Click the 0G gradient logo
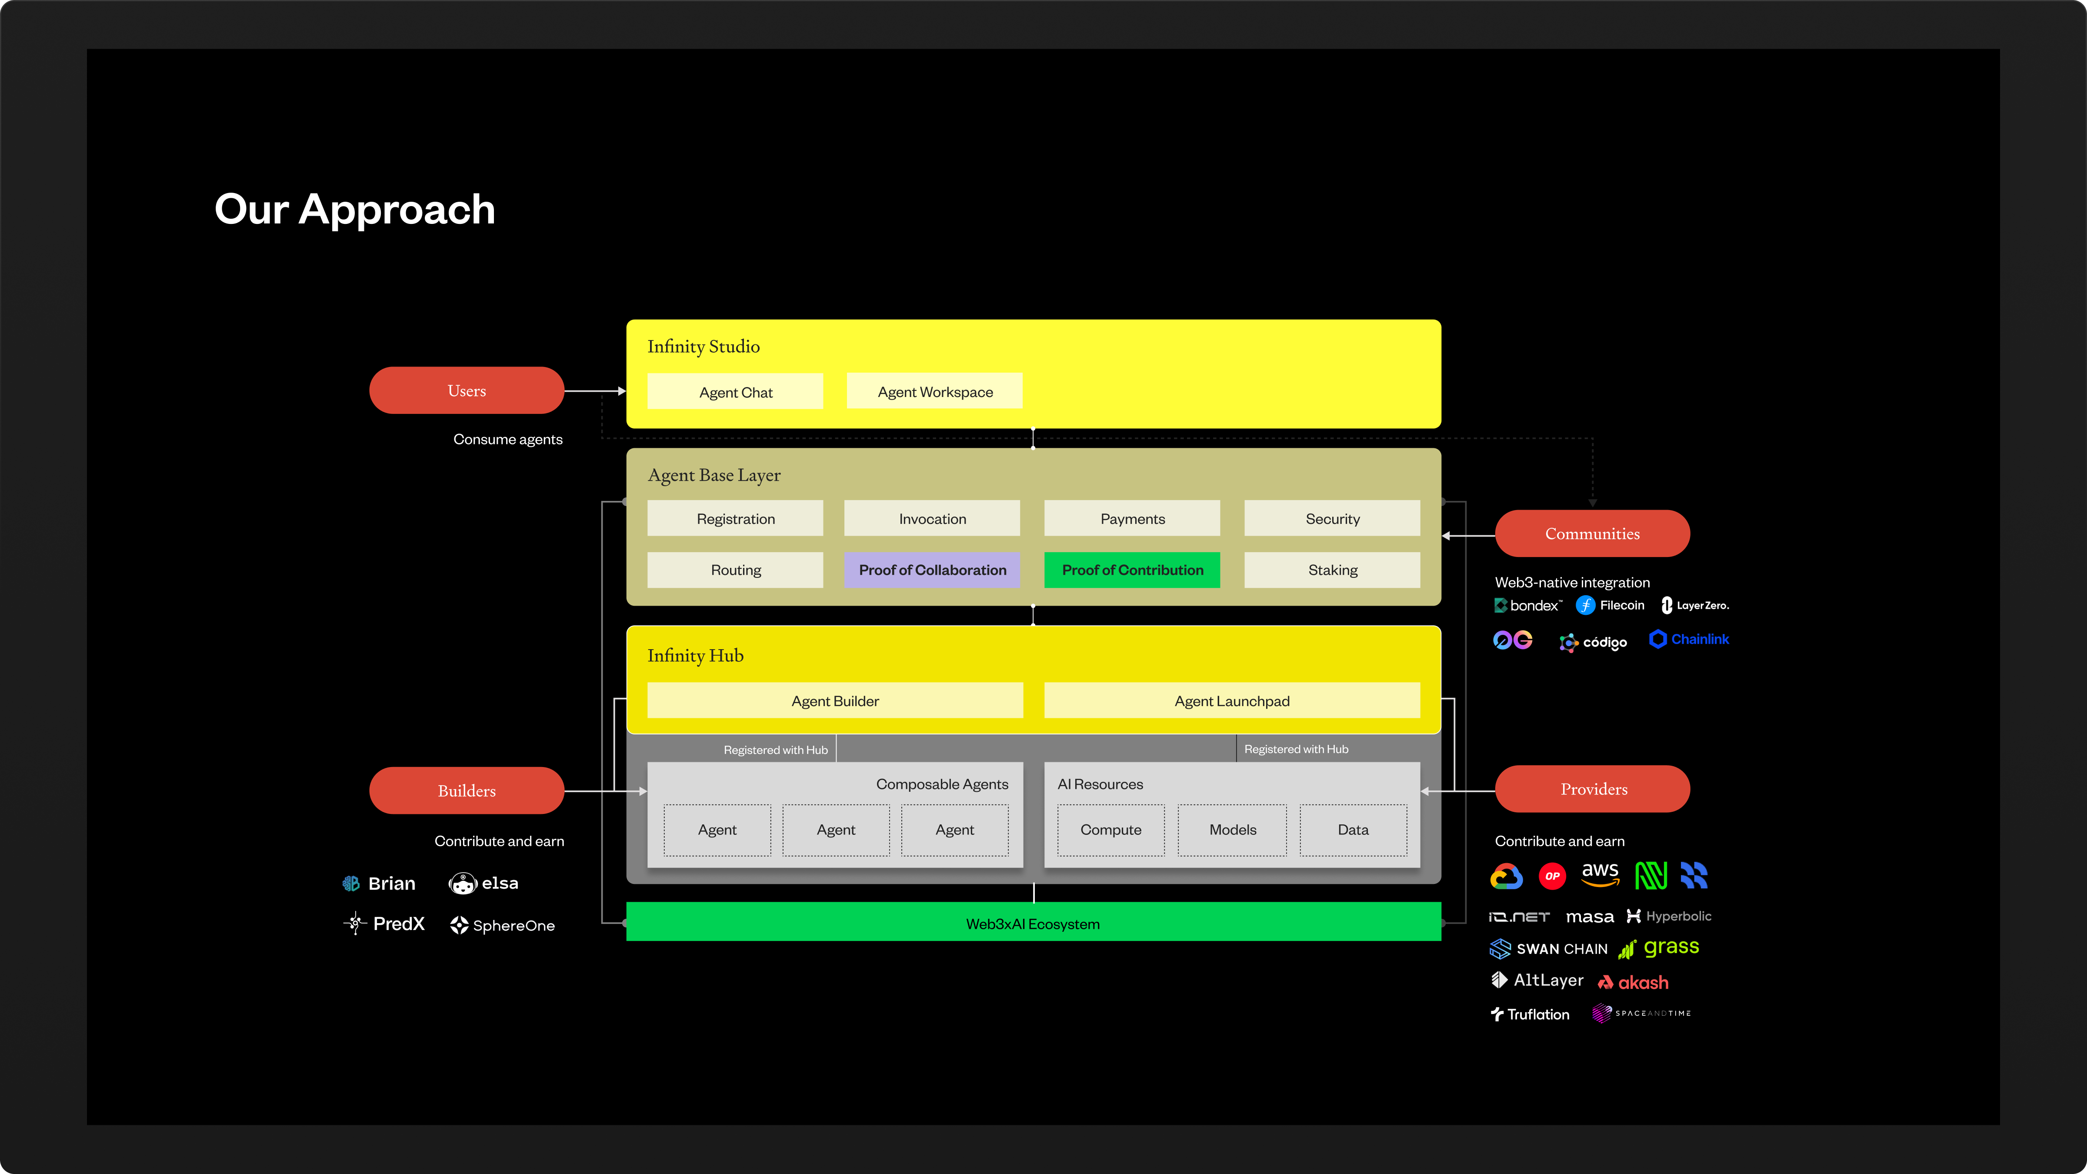Screen dimensions: 2087x1174 1513,640
